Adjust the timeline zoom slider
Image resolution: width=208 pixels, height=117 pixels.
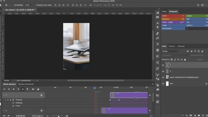pos(58,116)
